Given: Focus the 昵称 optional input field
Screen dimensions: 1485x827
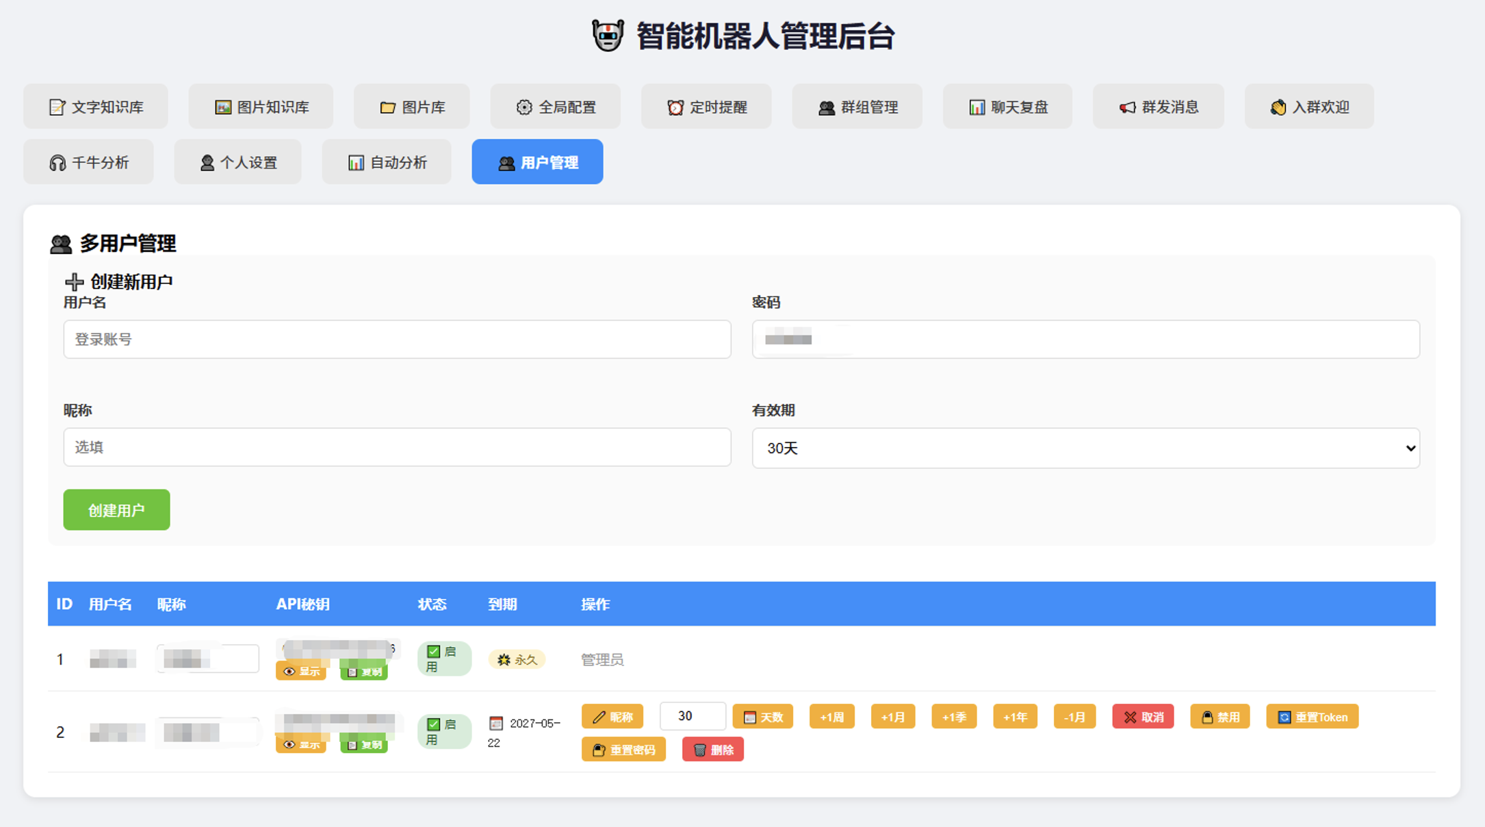Looking at the screenshot, I should click(397, 448).
